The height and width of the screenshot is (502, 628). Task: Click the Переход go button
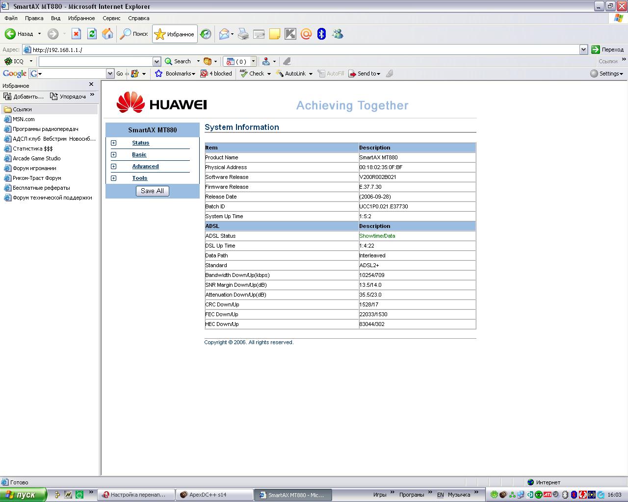tap(607, 50)
